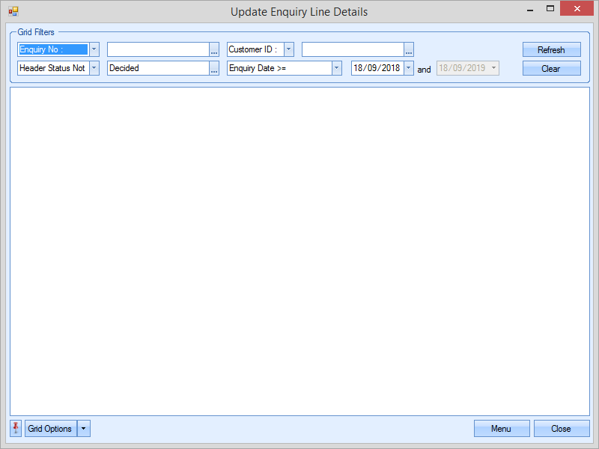599x449 pixels.
Task: Click the Decided status value field
Action: click(158, 68)
